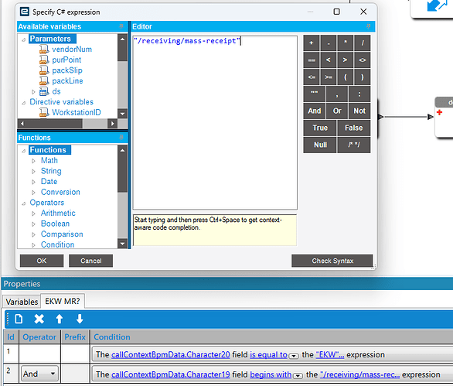453x386 pixels.
Task: Click the divide slash operator button
Action: click(363, 43)
